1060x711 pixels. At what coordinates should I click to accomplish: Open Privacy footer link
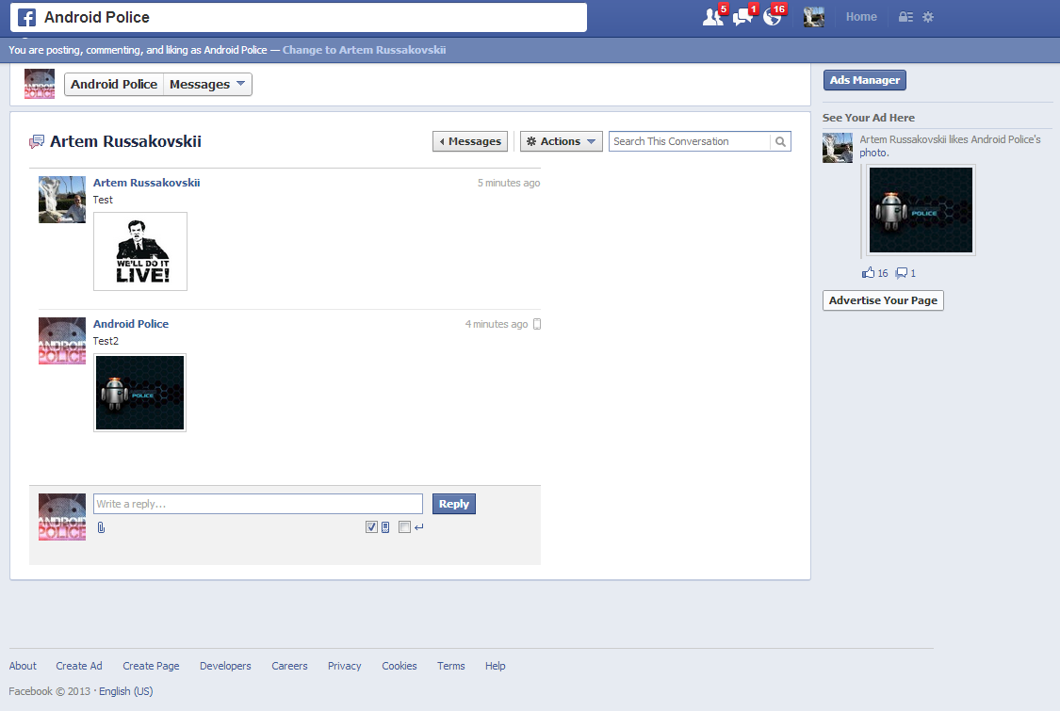point(344,666)
